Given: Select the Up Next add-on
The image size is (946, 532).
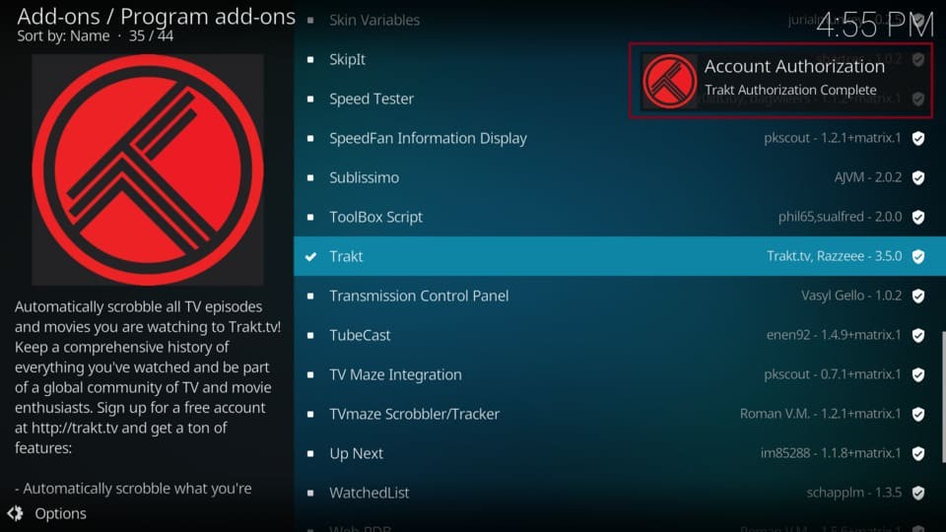Looking at the screenshot, I should click(620, 453).
